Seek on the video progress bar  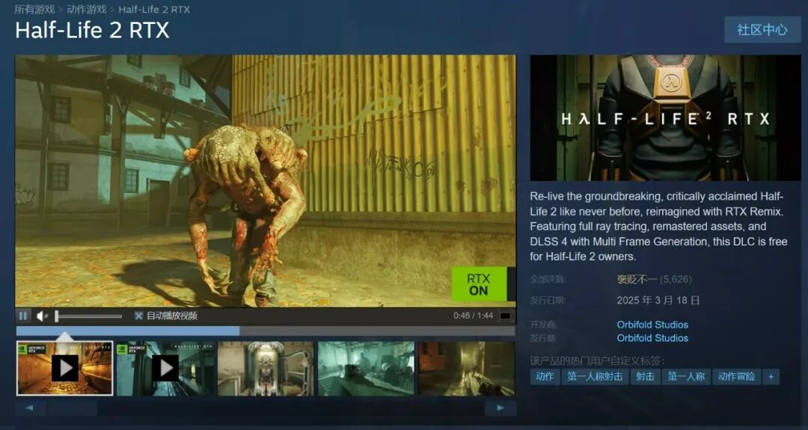coord(266,331)
